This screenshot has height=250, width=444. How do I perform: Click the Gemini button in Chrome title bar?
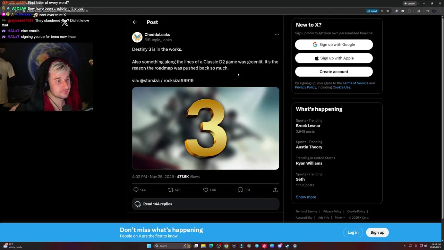[x=410, y=3]
